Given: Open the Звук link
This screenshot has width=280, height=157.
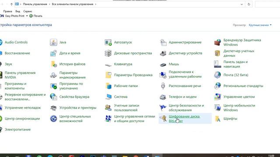Looking at the screenshot, I should 8,64.
